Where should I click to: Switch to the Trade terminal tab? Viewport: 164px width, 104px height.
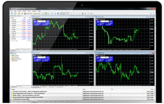pyautogui.click(x=13, y=102)
